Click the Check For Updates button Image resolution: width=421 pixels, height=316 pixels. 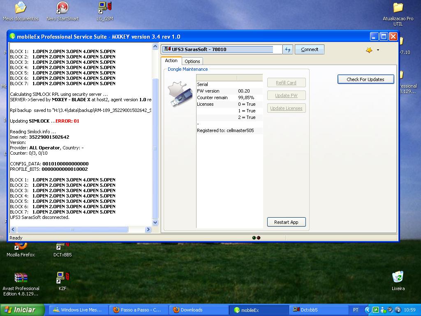365,79
